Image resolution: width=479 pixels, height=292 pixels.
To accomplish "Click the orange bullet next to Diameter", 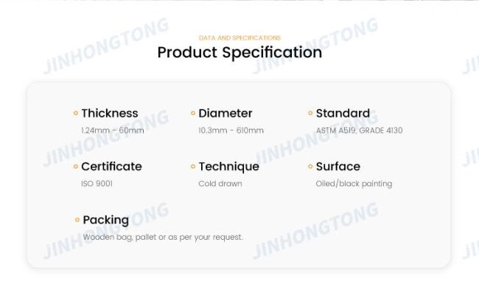I will (x=193, y=113).
